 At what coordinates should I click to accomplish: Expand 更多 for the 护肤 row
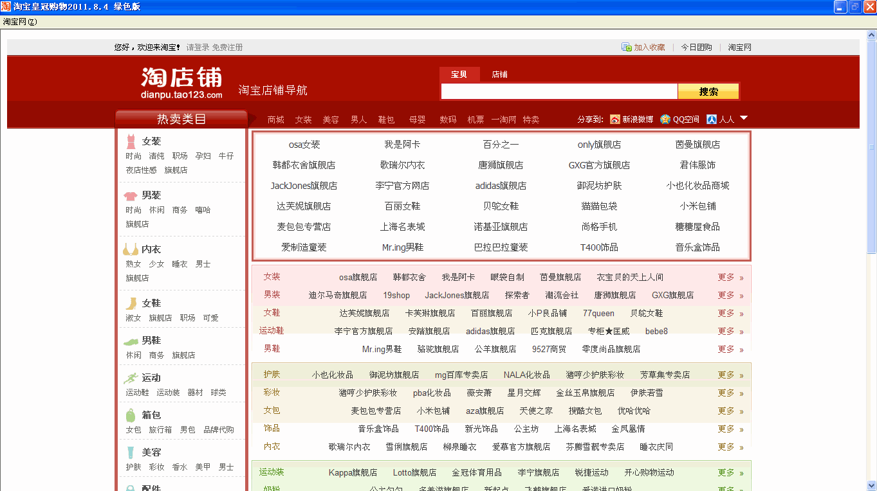coord(730,375)
